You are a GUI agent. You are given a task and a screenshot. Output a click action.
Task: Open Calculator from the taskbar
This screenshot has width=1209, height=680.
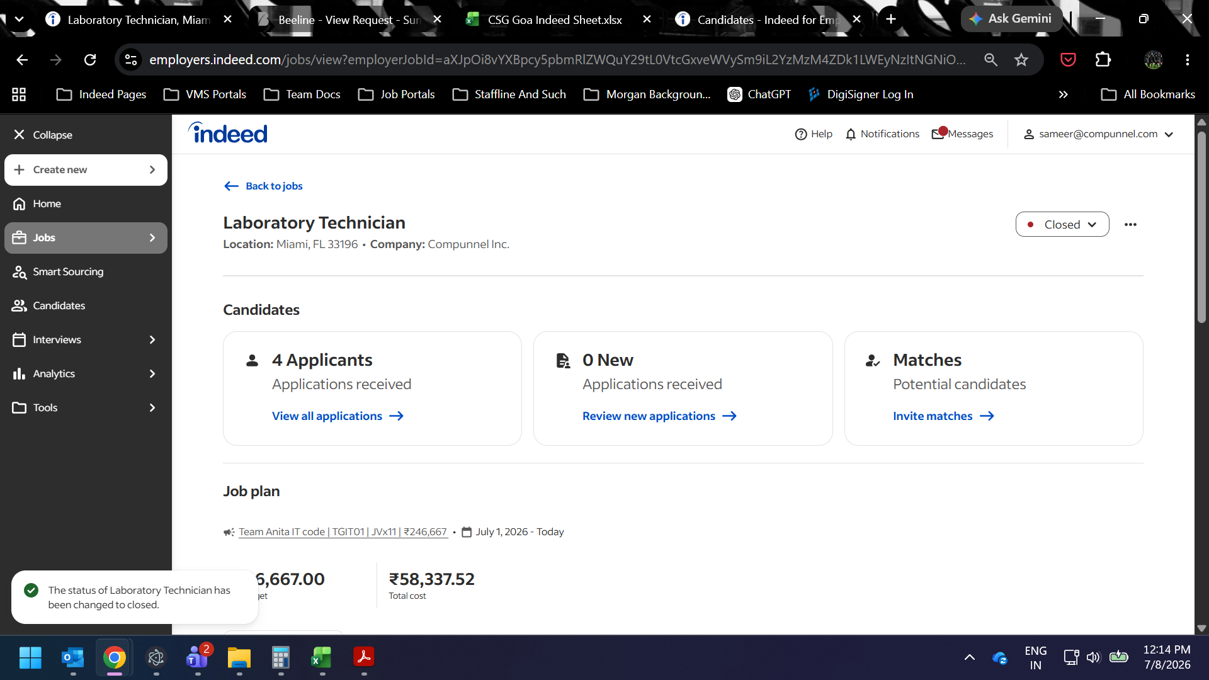click(x=281, y=658)
